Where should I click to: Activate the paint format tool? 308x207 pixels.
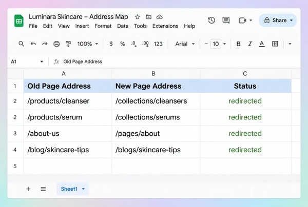click(68, 44)
